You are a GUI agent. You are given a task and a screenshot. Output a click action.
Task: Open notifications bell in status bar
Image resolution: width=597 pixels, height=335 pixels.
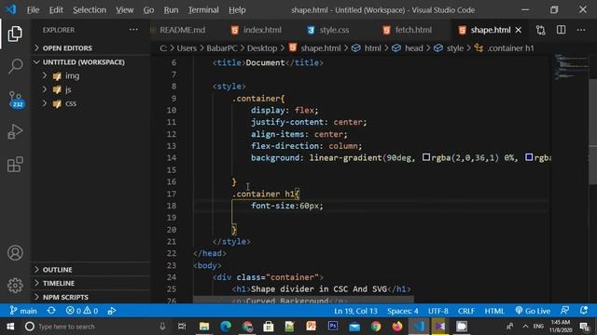pos(584,311)
